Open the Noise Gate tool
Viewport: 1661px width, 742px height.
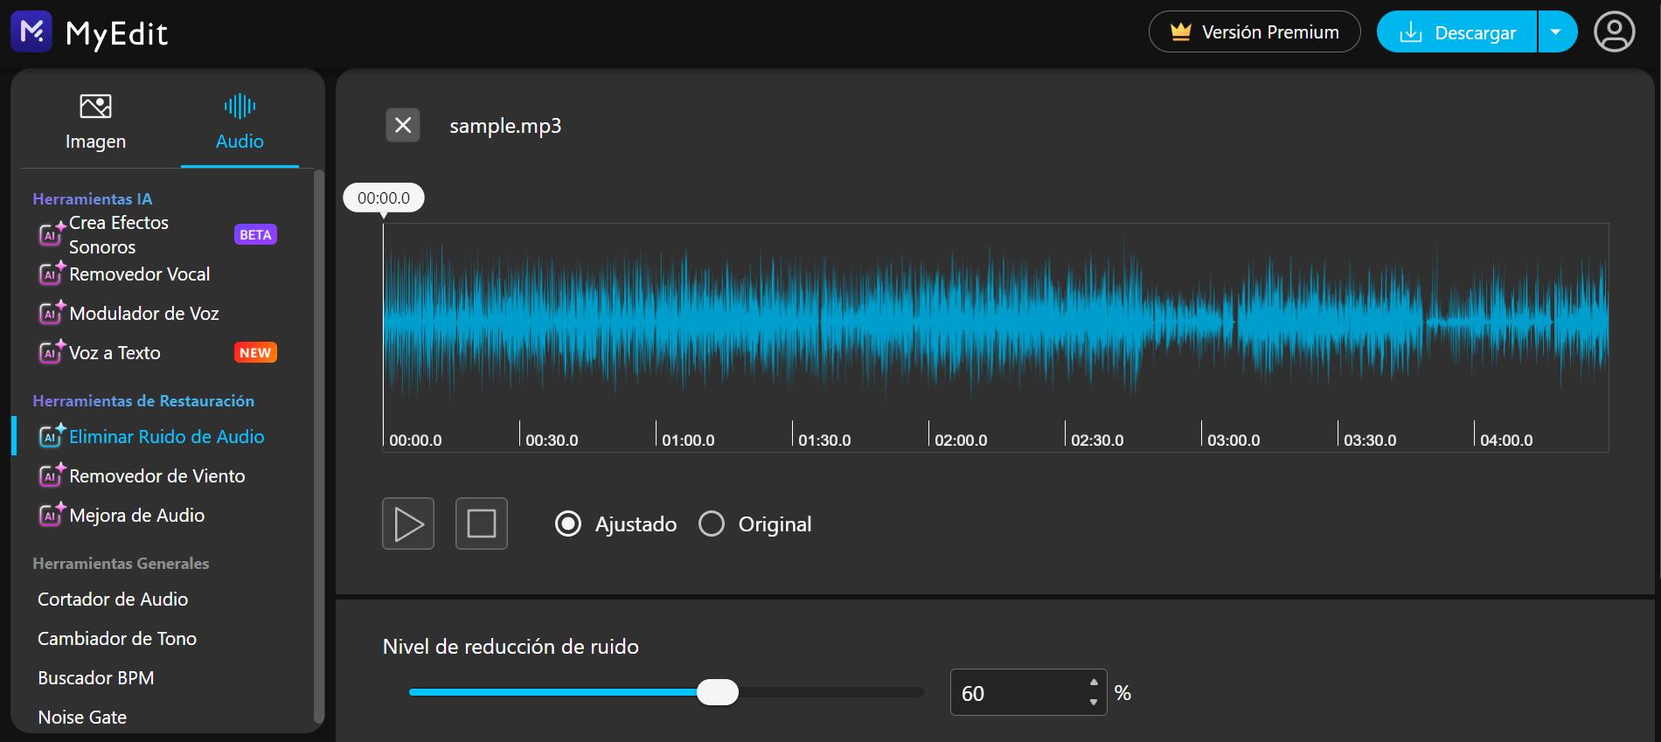click(82, 718)
